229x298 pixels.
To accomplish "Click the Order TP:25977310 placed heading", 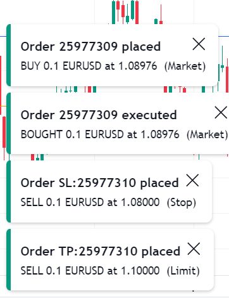I will 101,251.
